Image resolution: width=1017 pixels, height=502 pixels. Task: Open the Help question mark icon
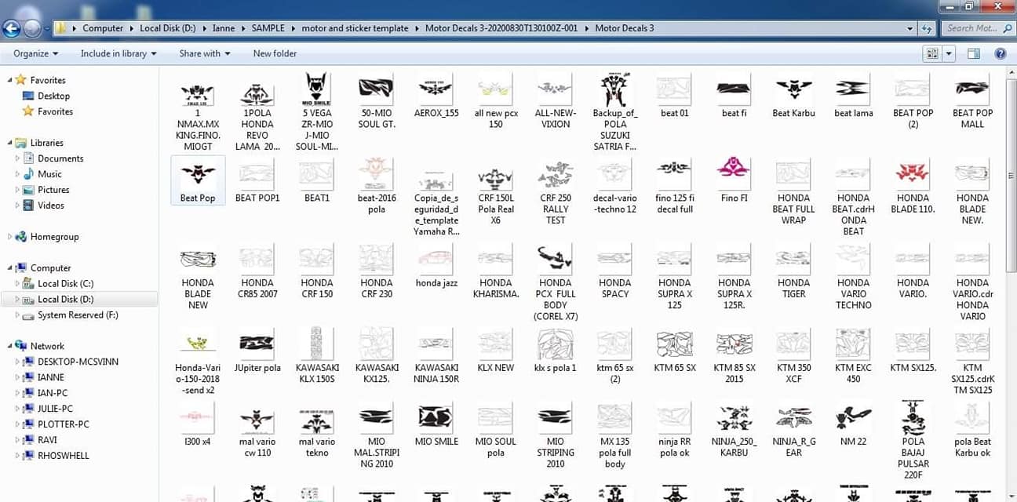(1001, 53)
